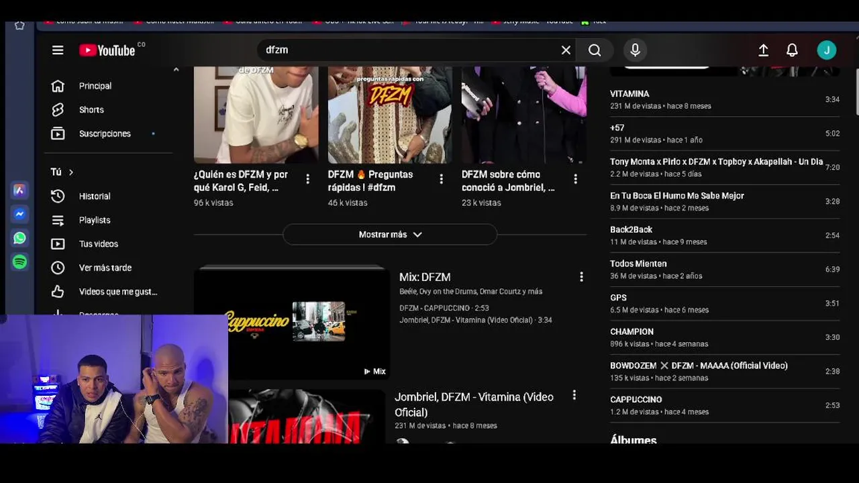
Task: Open options menu for Mix: DFZM
Action: click(581, 277)
